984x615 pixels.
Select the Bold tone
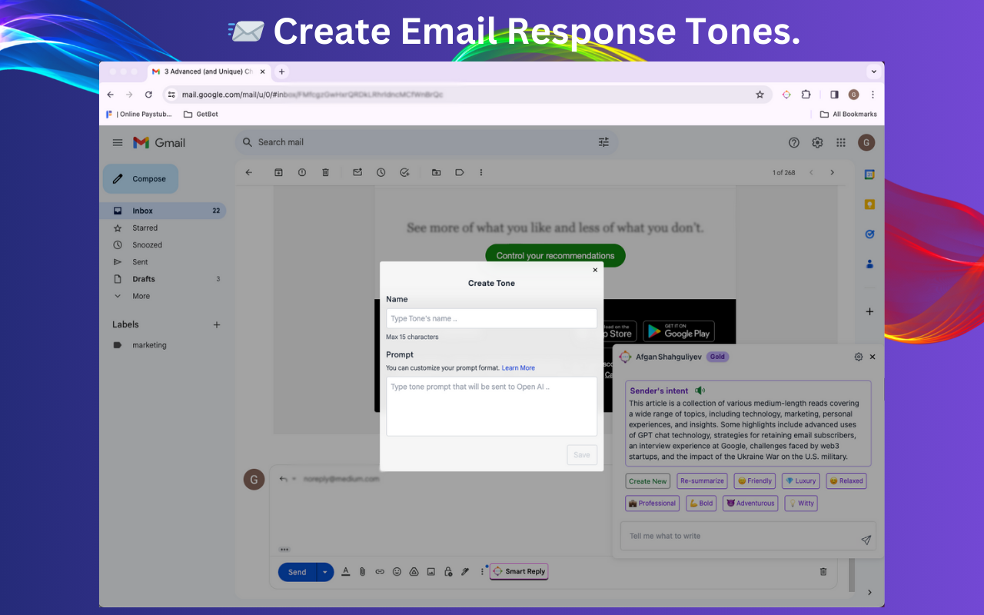pos(702,504)
